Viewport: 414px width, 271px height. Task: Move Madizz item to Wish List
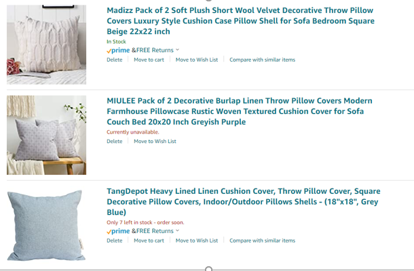tap(197, 60)
